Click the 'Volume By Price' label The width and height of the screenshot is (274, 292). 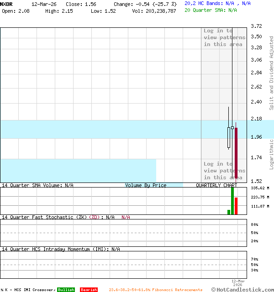coord(146,185)
